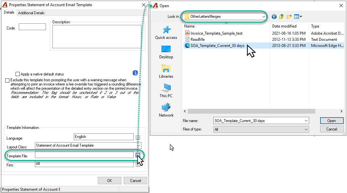This screenshot has width=347, height=193.
Task: Click the Back arrow icon in Open dialog
Action: pyautogui.click(x=274, y=17)
